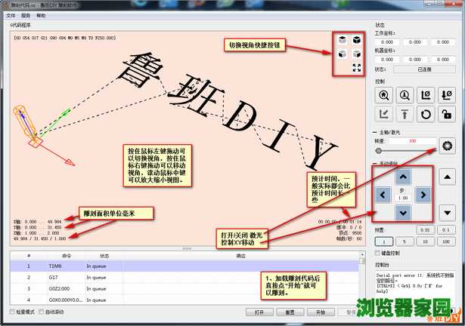
Task: Enable the 检查模式 checkbox
Action: pyautogui.click(x=11, y=312)
